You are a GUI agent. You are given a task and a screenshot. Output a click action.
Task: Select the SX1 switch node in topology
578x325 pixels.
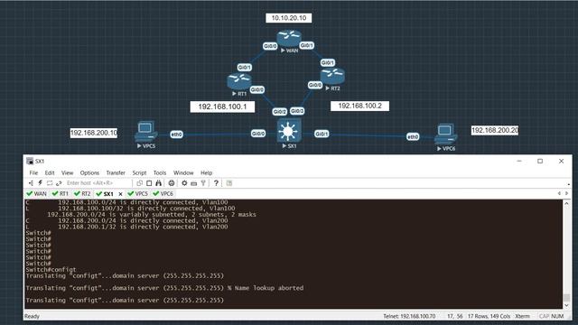click(x=289, y=130)
